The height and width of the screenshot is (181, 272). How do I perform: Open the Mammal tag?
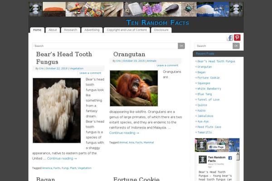tap(149, 143)
